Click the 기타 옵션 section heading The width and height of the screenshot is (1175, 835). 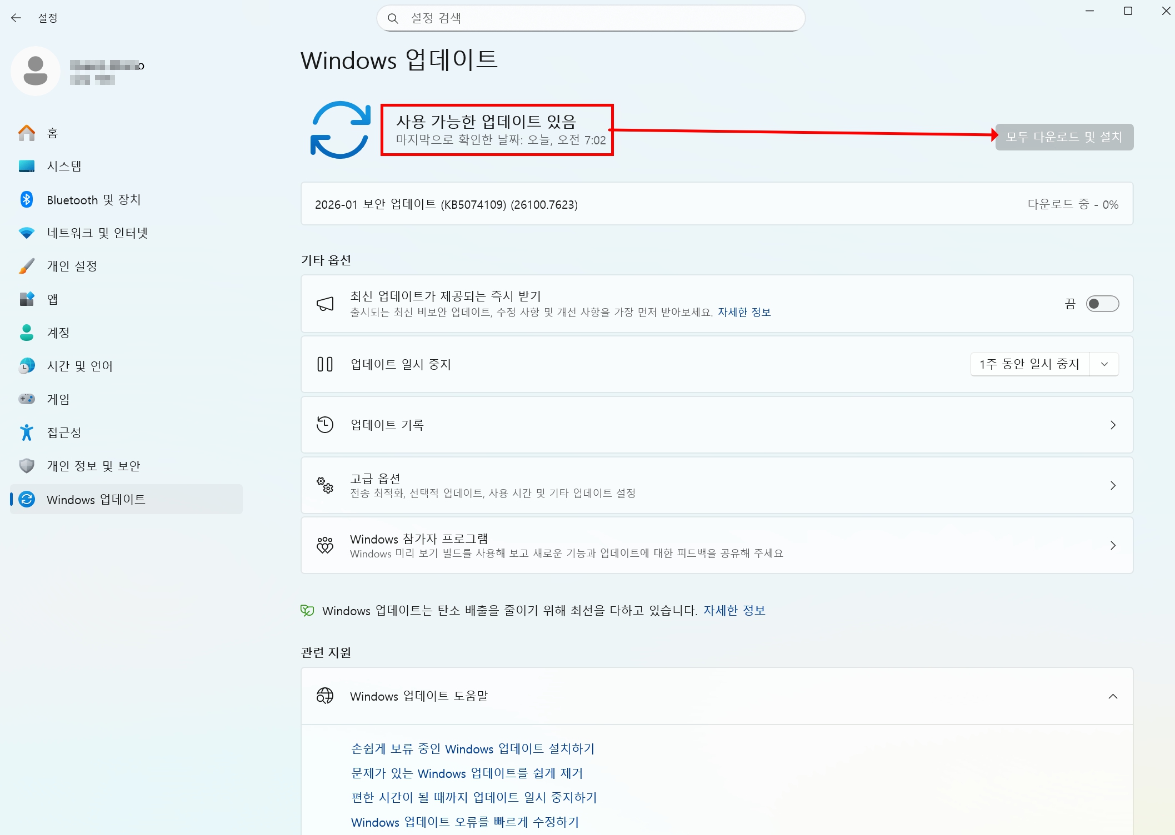pos(326,260)
